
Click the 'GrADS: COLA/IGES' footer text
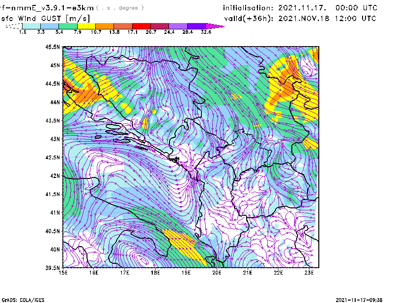click(23, 300)
